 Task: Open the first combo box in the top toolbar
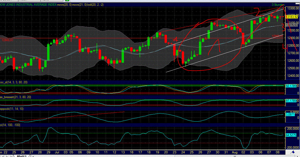(x=9, y=1)
